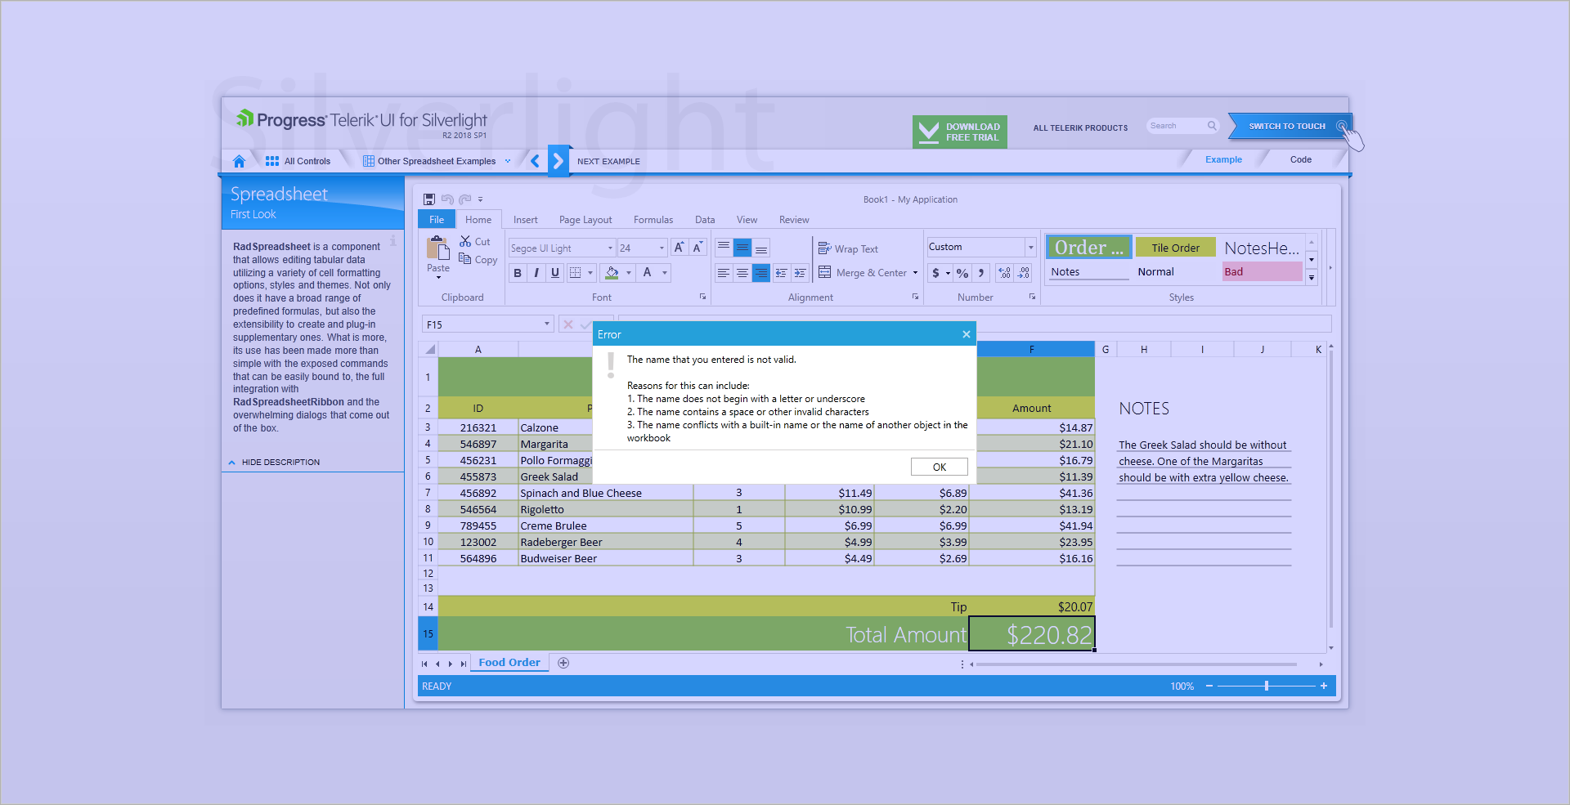Switch to the Insert ribbon tab
Screen dimensions: 1570x805
(526, 220)
